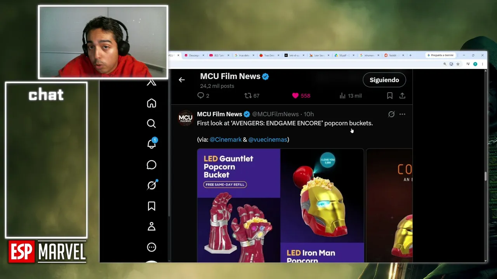This screenshot has width=497, height=279.
Task: Close the Reddit browser tab
Action: (403, 55)
